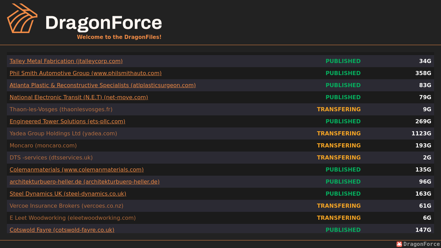
Task: Click the 1123G size value
Action: click(x=421, y=133)
